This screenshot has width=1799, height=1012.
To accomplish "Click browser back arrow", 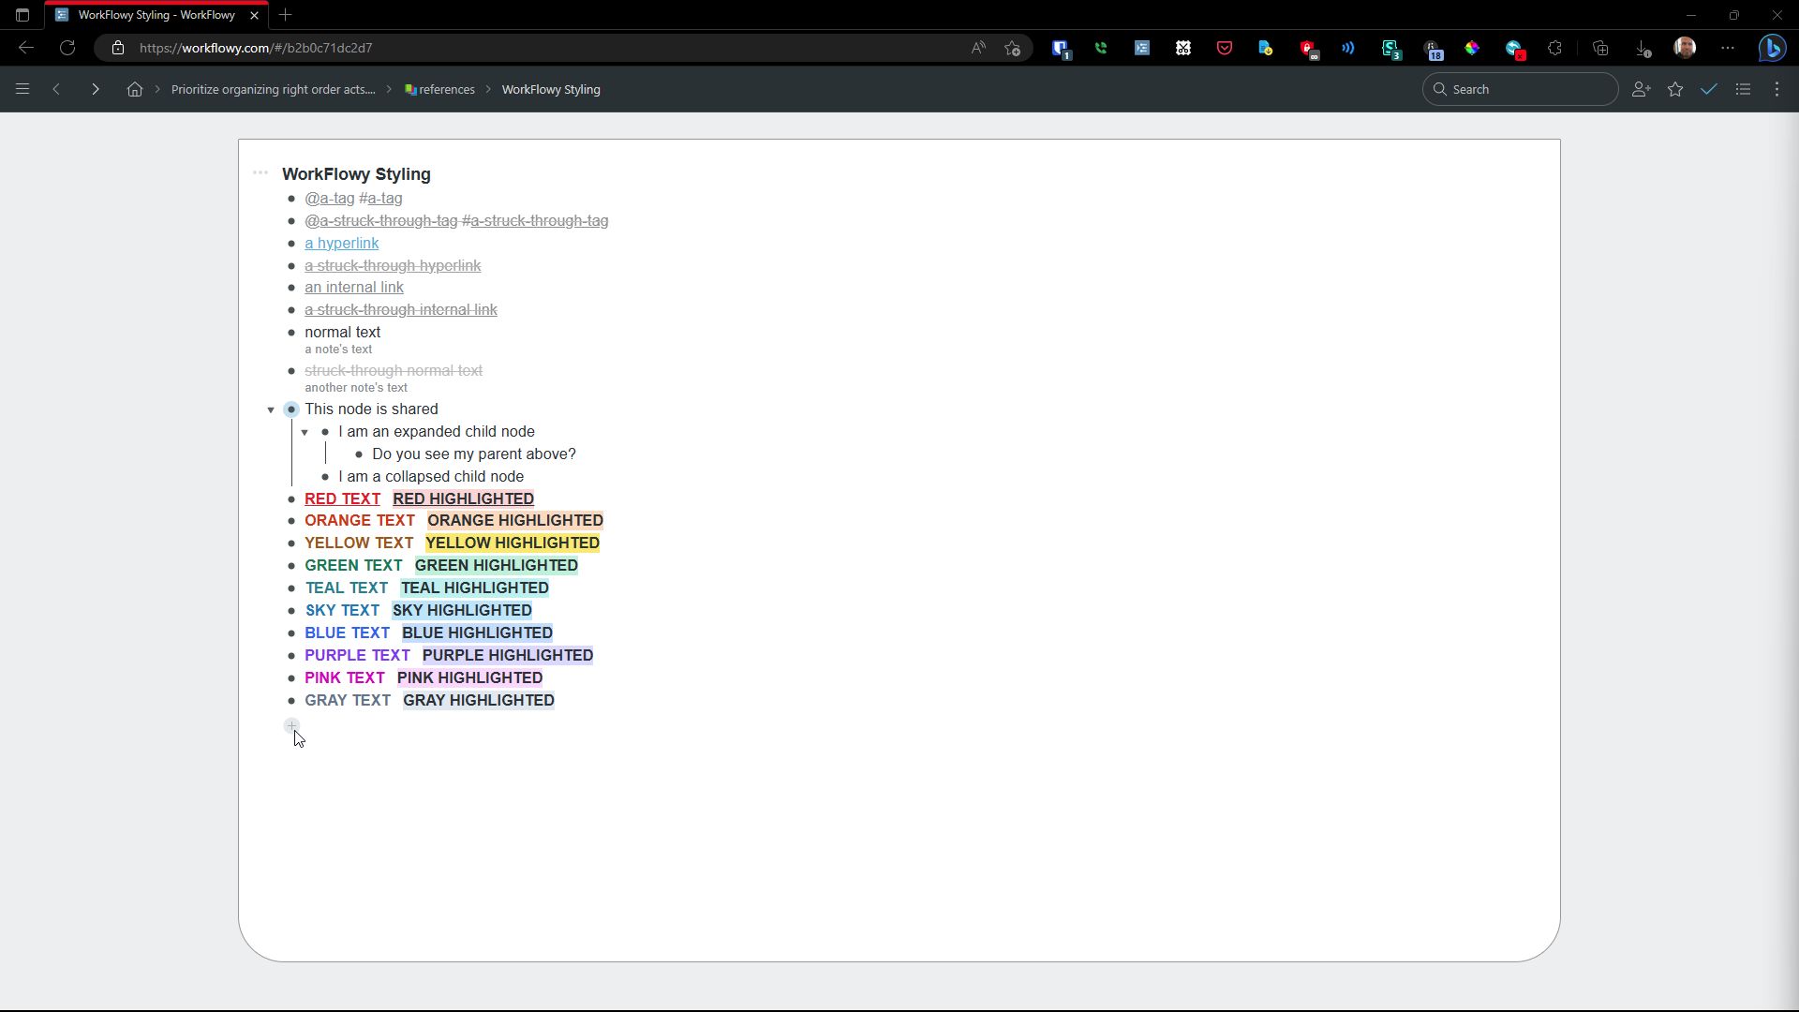I will click(x=26, y=48).
